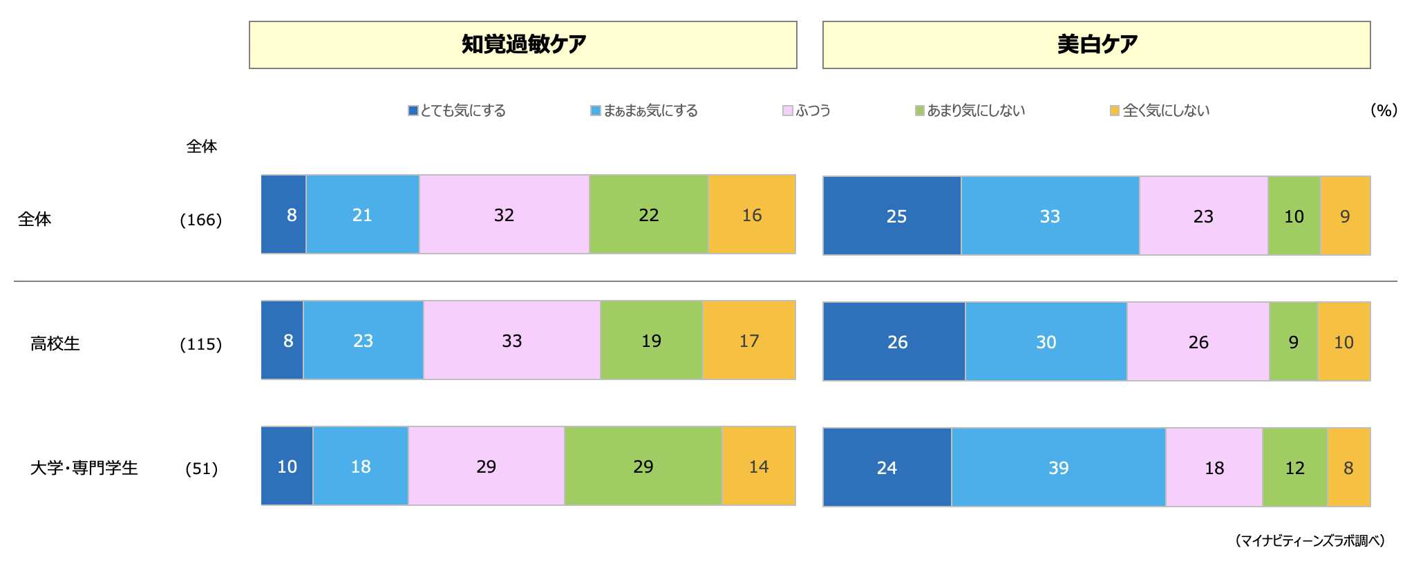Screen dimensions: 1414x575
Task: Click the 33 pink segment in 高校生 row
Action: 512,340
